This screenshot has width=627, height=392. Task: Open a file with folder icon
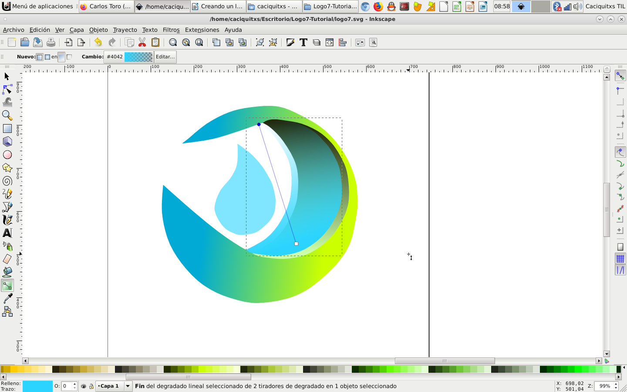click(25, 42)
